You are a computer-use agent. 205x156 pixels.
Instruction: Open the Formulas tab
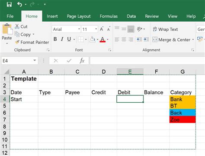pyautogui.click(x=109, y=16)
